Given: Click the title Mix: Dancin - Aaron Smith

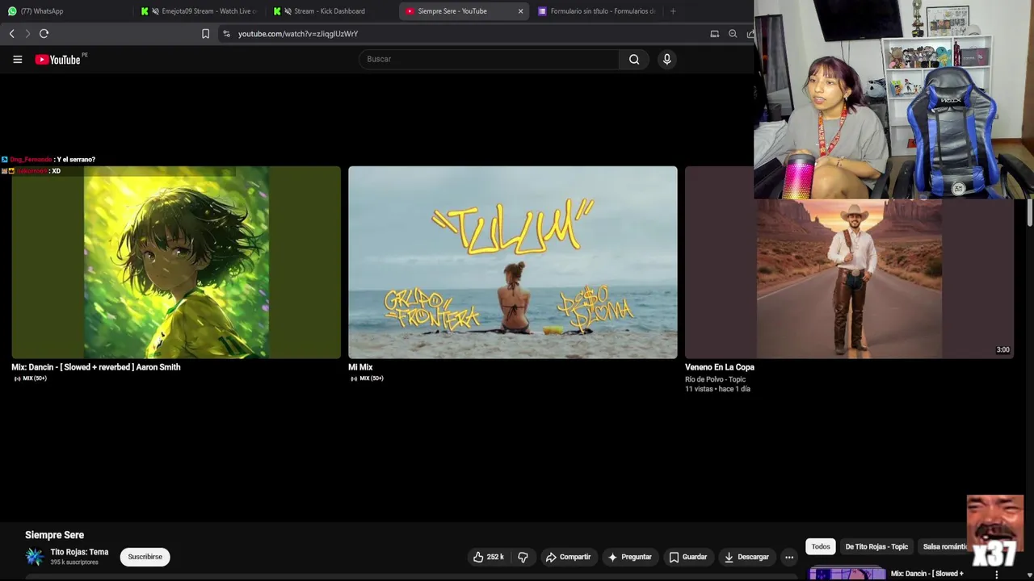Looking at the screenshot, I should pyautogui.click(x=96, y=367).
